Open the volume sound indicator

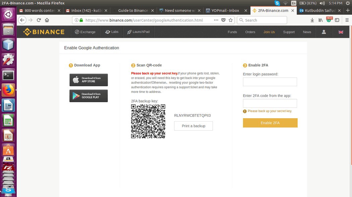[x=322, y=3]
